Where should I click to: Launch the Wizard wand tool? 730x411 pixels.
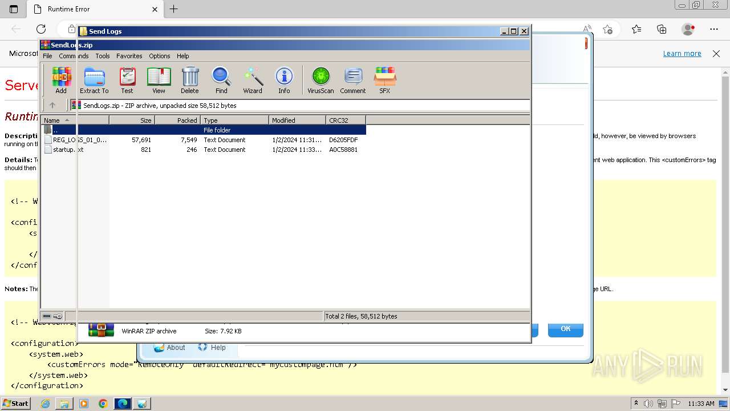[x=253, y=80]
